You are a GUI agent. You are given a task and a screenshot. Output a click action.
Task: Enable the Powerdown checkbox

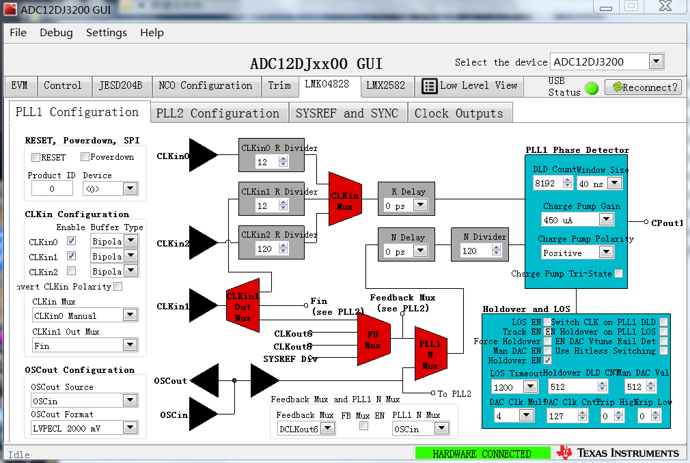[x=85, y=156]
